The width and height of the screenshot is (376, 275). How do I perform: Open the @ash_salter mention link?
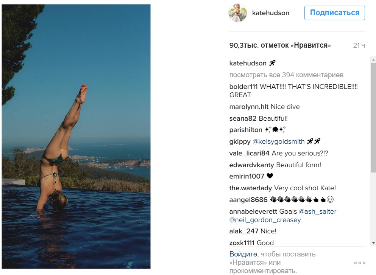pos(317,211)
